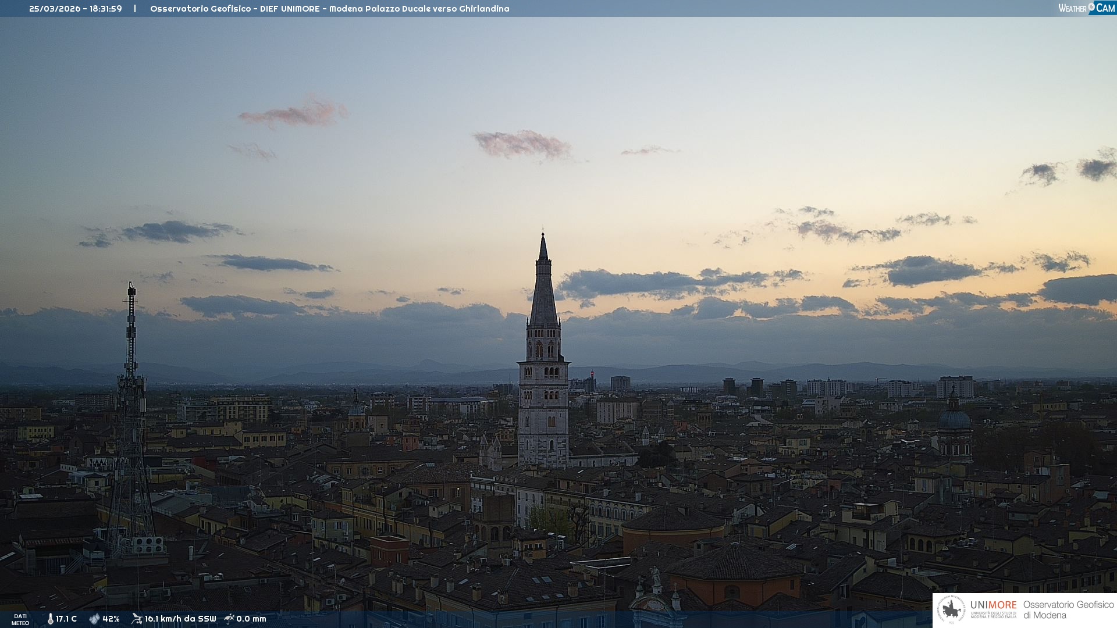The height and width of the screenshot is (628, 1117).
Task: Click the humidity water drops icon
Action: pyautogui.click(x=94, y=619)
